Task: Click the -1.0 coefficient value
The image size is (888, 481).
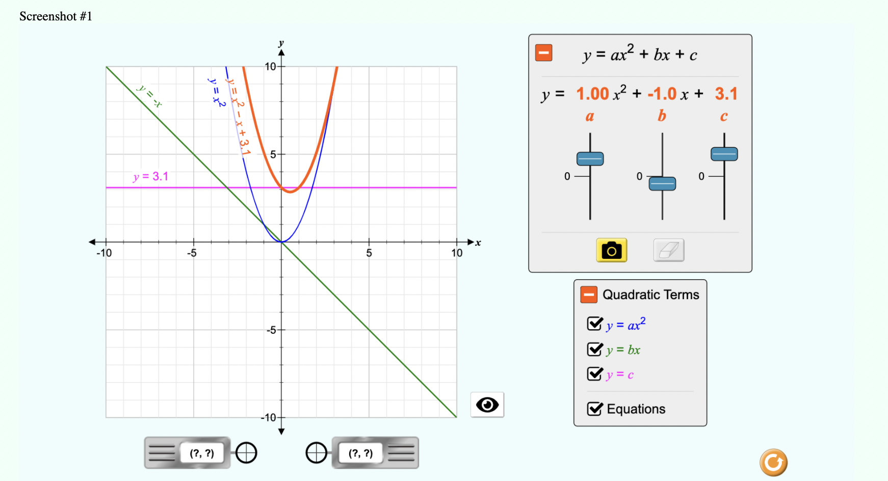Action: tap(662, 94)
